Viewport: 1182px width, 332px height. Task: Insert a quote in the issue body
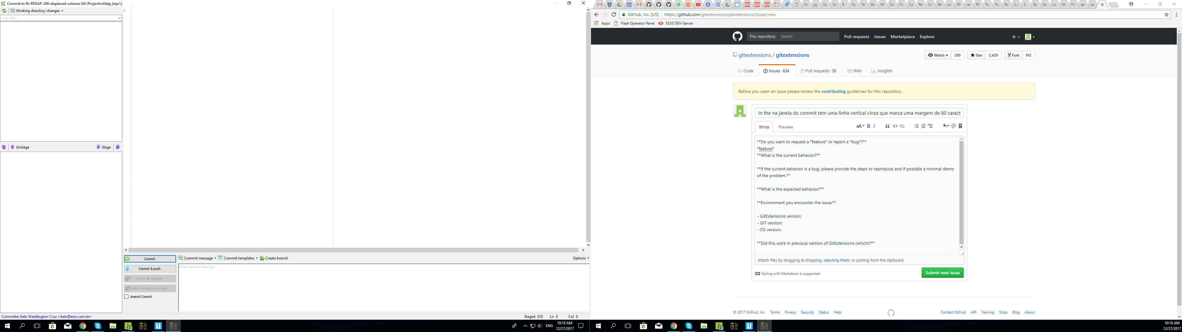tap(888, 126)
